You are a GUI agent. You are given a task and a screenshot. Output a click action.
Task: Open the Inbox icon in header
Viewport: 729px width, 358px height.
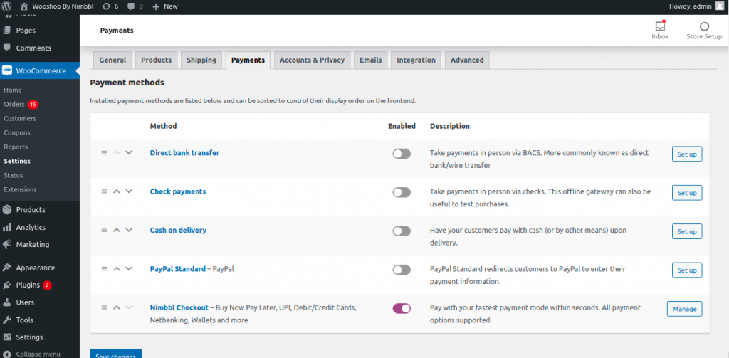pos(660,26)
